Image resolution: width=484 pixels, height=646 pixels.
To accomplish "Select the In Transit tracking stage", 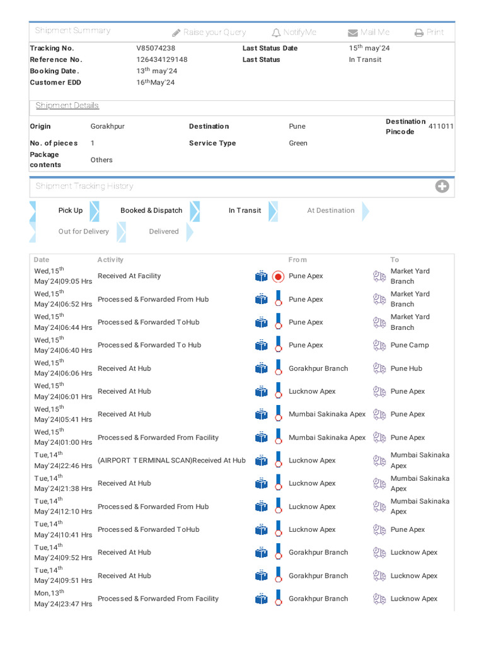I will (245, 211).
